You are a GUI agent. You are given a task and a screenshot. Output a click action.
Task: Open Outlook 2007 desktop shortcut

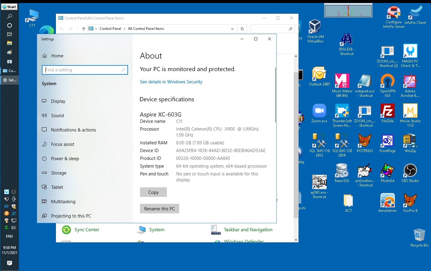tap(319, 76)
